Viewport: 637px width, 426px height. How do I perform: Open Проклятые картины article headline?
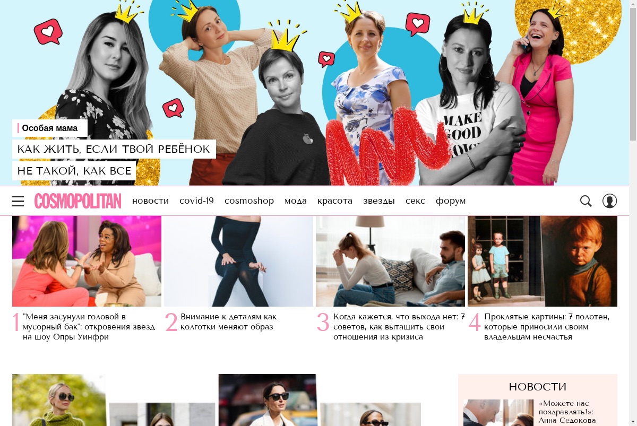point(547,327)
